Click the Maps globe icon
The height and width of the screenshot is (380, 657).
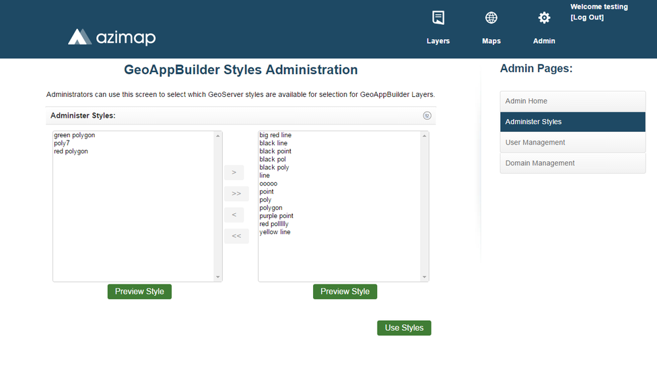tap(491, 18)
